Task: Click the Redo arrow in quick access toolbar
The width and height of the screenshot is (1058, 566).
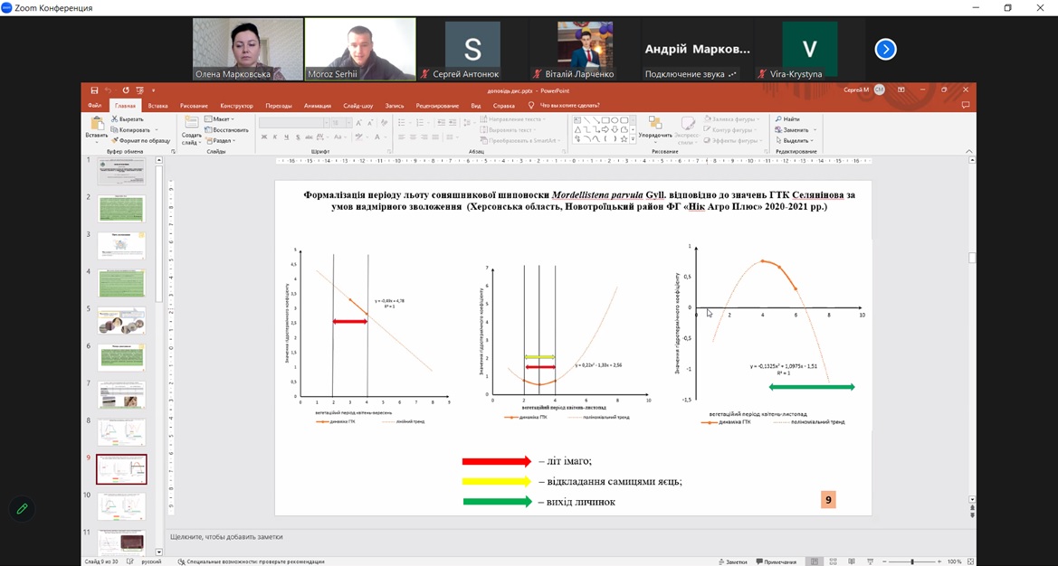Action: pyautogui.click(x=126, y=90)
